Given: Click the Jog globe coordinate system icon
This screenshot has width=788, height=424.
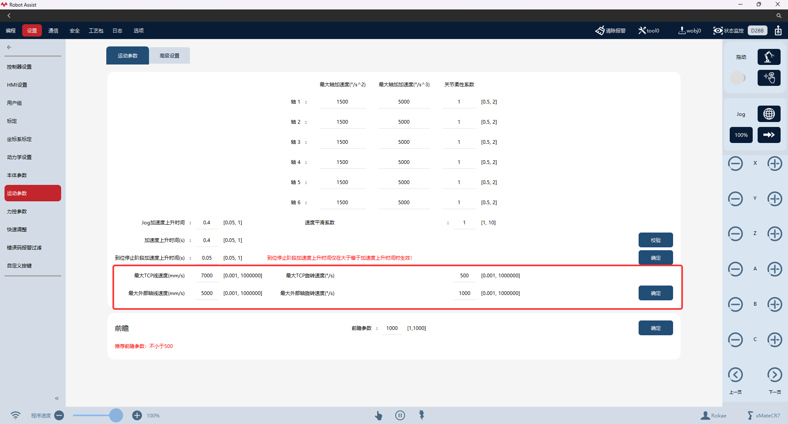Looking at the screenshot, I should [x=769, y=114].
